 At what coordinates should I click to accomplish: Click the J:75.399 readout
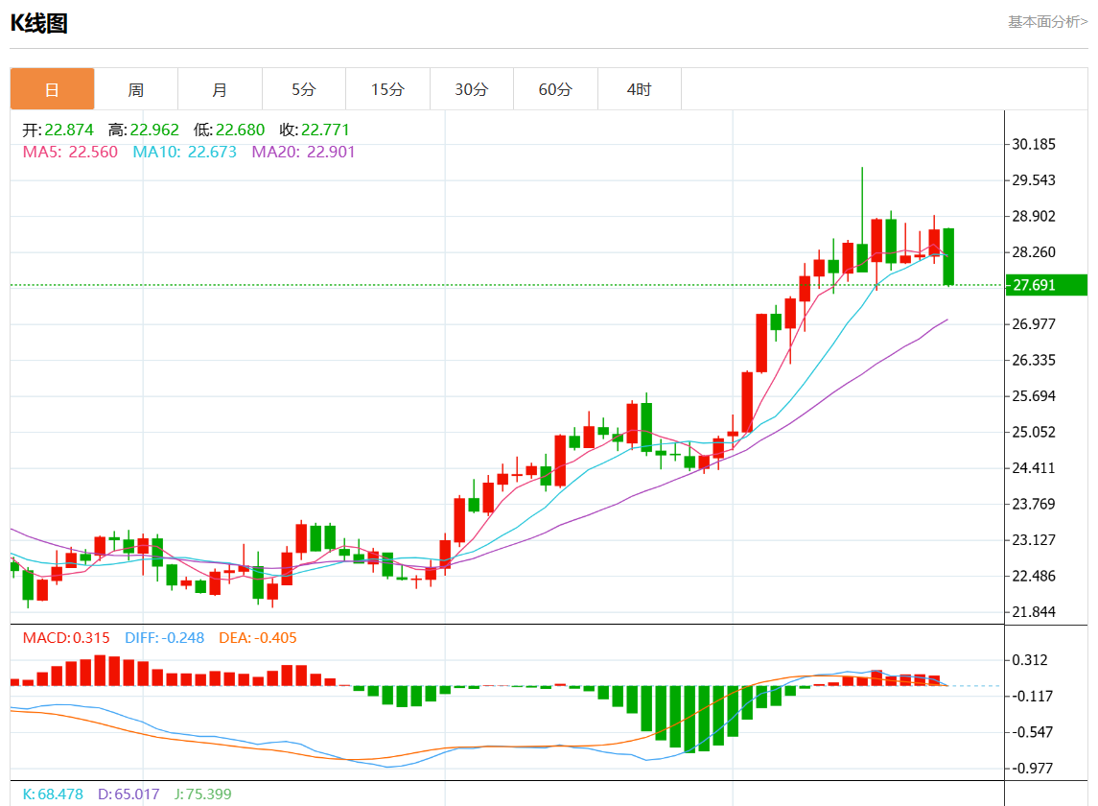pos(203,794)
